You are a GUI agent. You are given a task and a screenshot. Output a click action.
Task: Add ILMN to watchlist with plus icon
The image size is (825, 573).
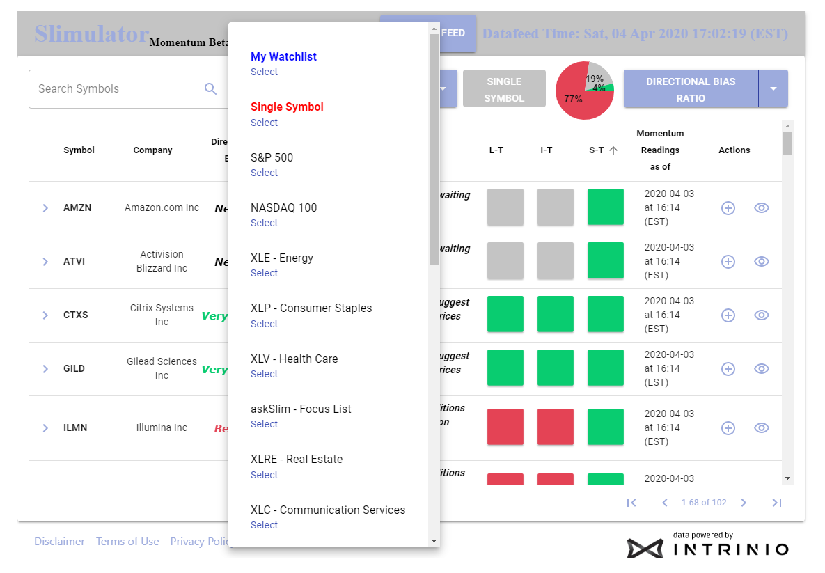728,427
